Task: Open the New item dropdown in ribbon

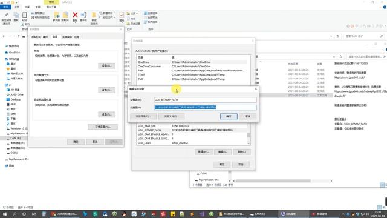Action: point(107,13)
